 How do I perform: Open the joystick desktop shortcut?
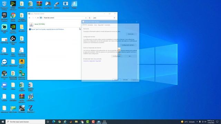(x=57, y=4)
